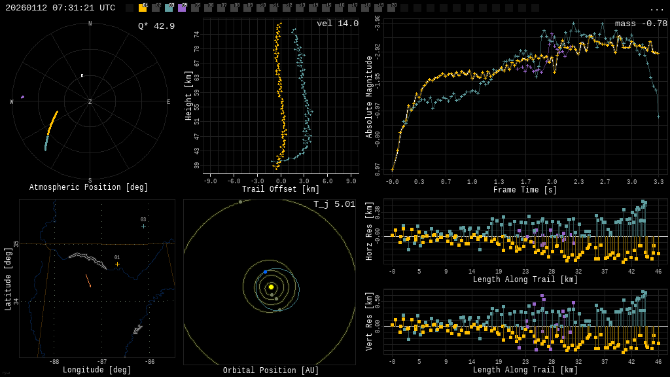Click the station 03 cross marker on map
Image resolution: width=670 pixels, height=377 pixels.
point(143,226)
